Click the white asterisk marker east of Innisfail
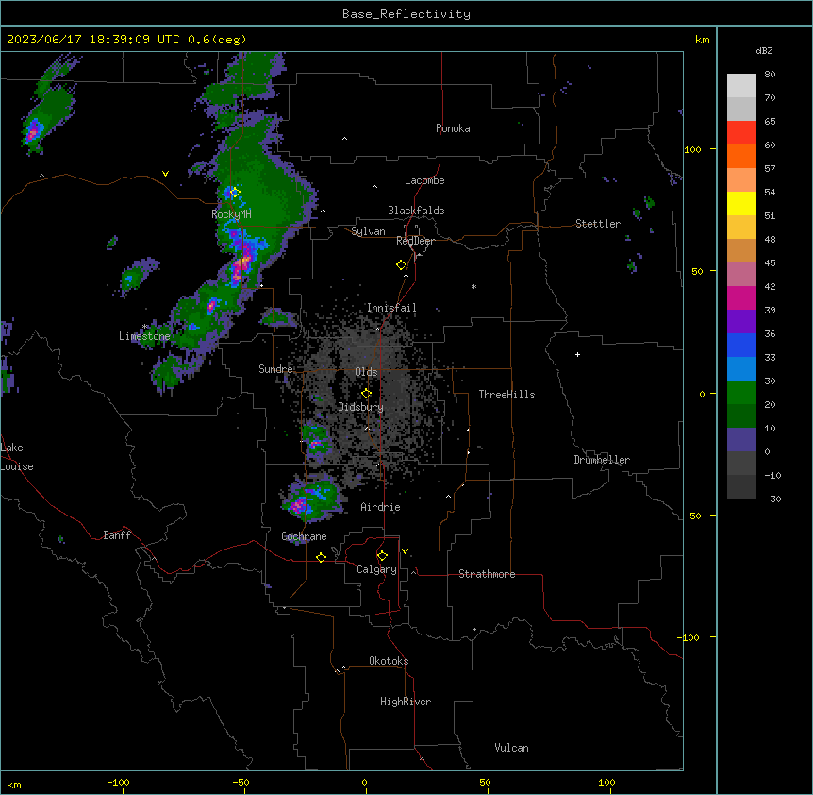 473,286
